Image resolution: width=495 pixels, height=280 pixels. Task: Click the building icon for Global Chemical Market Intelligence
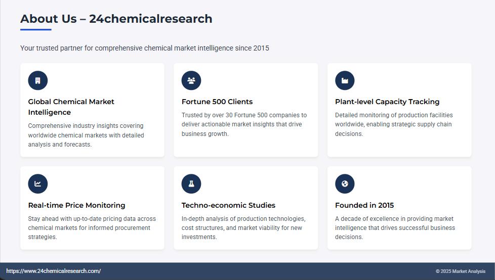38,80
